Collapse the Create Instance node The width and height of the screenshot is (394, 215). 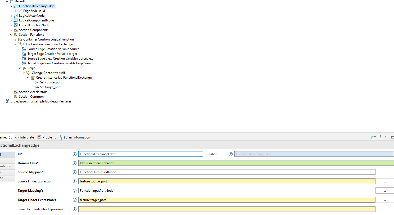tap(28, 78)
